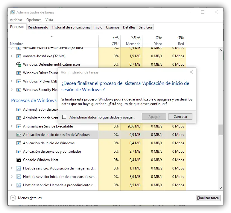The width and height of the screenshot is (231, 213).
Task: Select the Console Window Host row
Action: click(x=97, y=160)
